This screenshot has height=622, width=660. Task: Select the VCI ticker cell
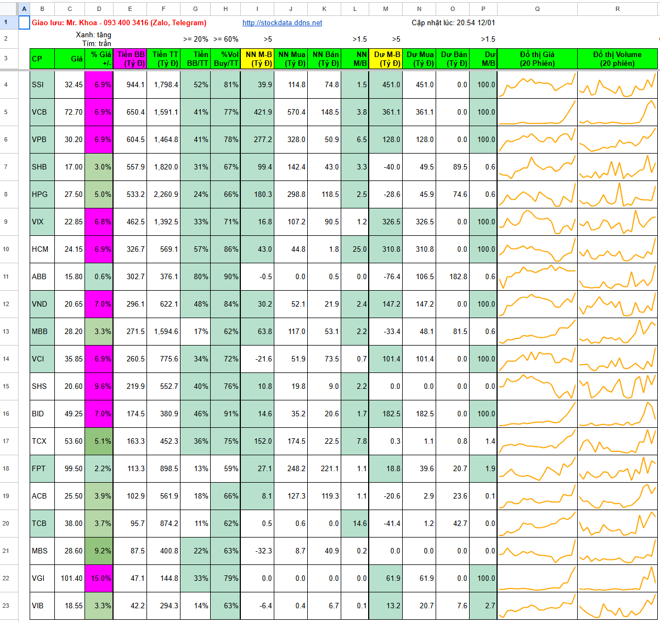point(42,359)
